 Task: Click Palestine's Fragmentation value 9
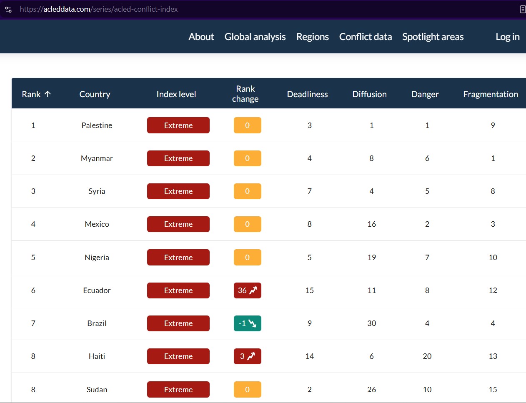tap(493, 125)
